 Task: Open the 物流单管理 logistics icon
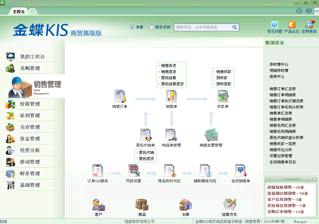tap(171, 135)
